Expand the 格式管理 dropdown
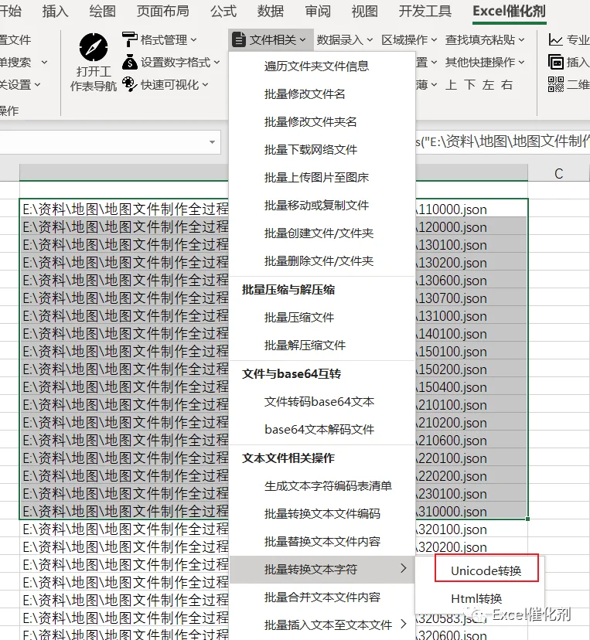The image size is (590, 640). tap(193, 40)
